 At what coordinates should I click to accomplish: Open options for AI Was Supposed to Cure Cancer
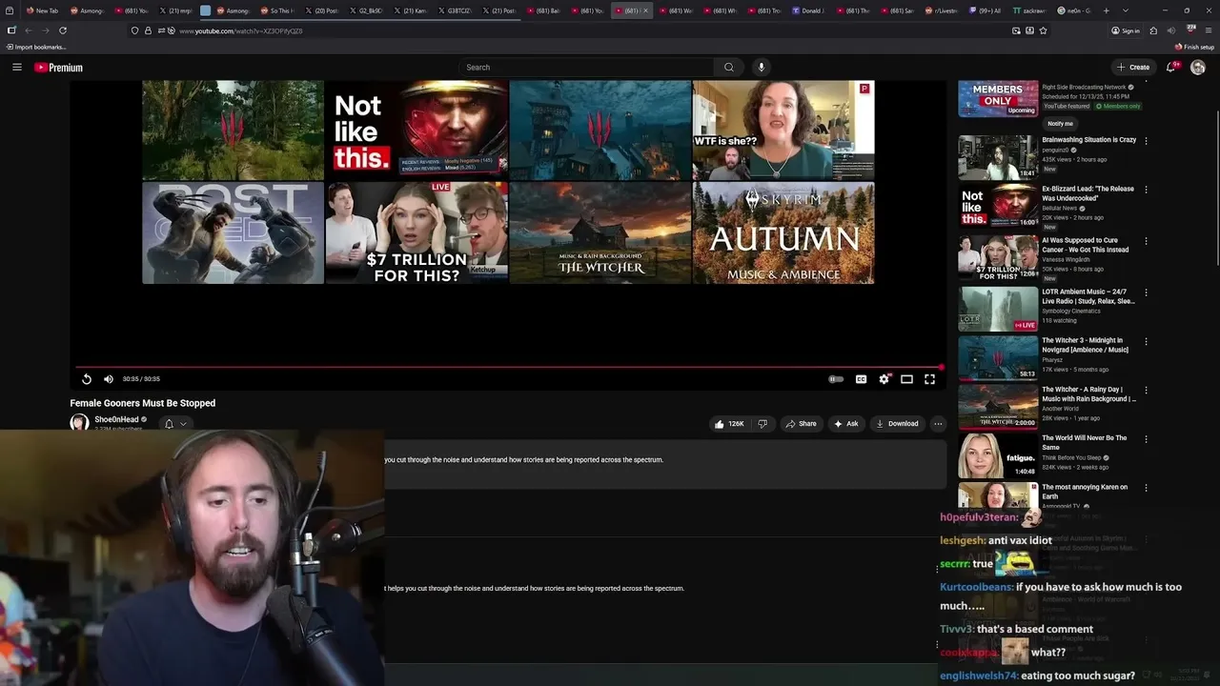pos(1146,241)
